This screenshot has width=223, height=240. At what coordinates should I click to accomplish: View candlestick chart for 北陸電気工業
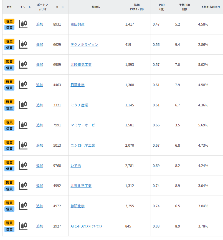pos(23,64)
